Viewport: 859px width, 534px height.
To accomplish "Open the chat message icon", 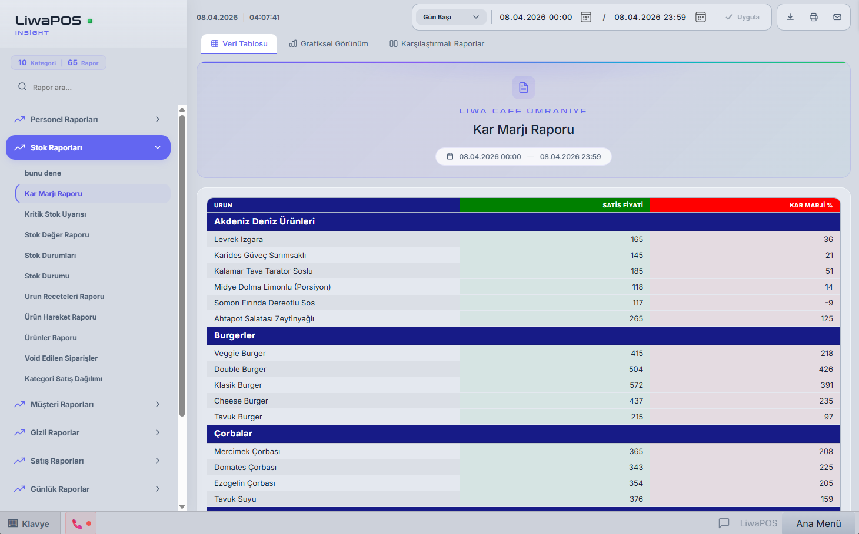I will pos(724,523).
